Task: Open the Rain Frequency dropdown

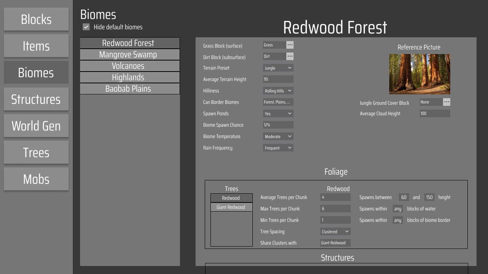Action: point(278,148)
